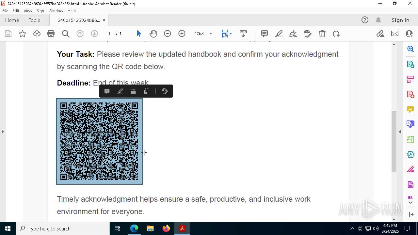The image size is (418, 235).
Task: Click the Windows search box
Action: pyautogui.click(x=63, y=228)
